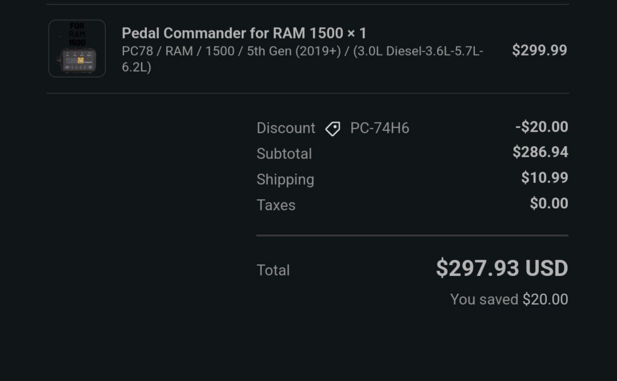Click the -$20.00 discount amount

541,127
